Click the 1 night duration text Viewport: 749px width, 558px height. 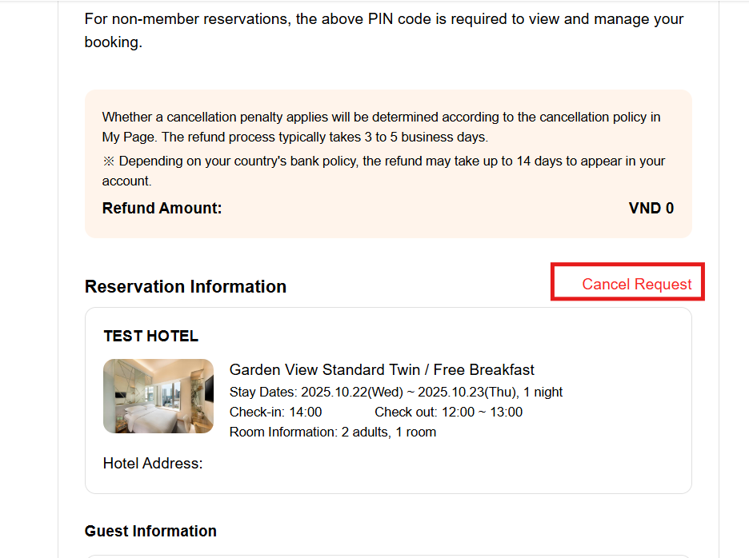543,392
